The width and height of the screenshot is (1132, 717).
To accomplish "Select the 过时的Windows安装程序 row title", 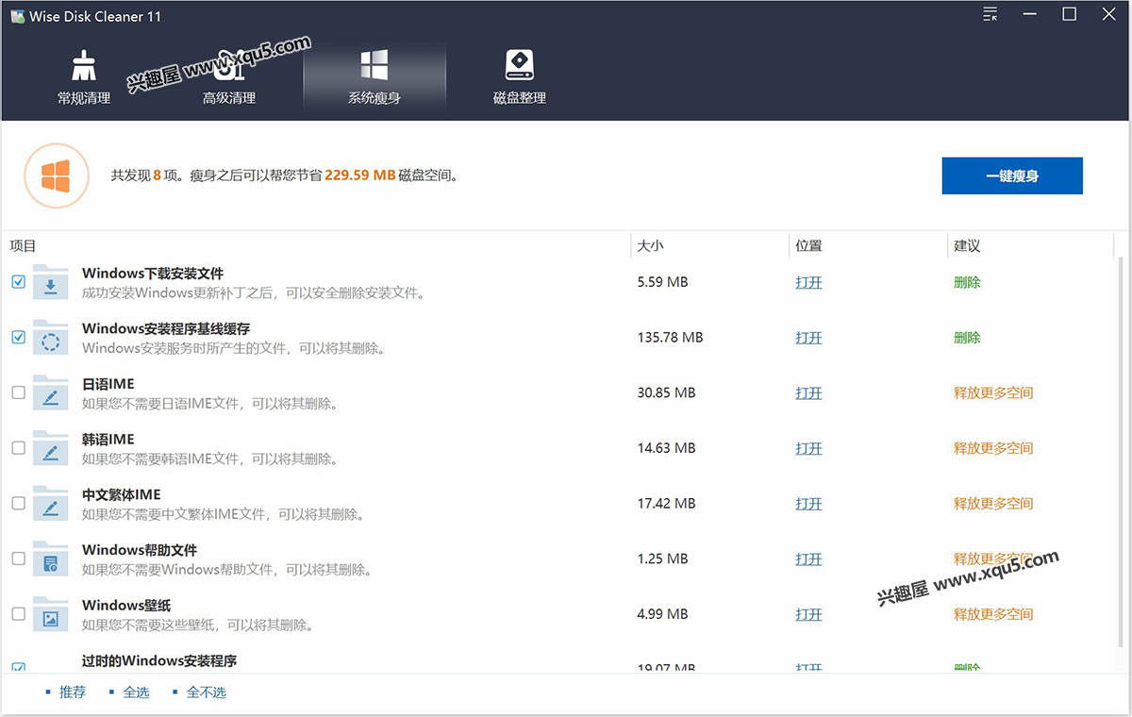I will 159,660.
